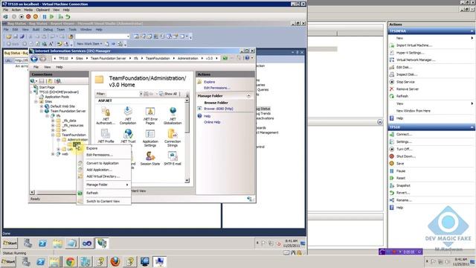
Task: Select the web node in Connections tree
Action: 65,154
